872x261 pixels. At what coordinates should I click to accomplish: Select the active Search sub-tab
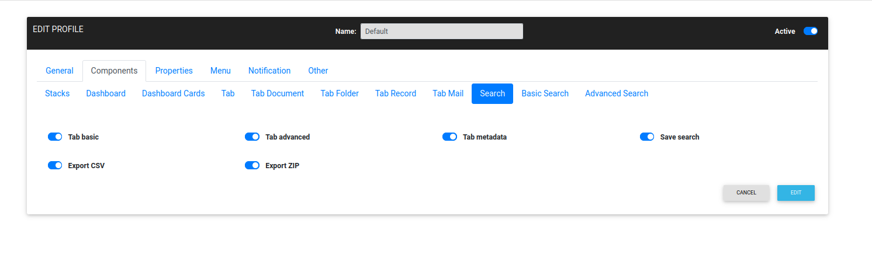tap(492, 93)
